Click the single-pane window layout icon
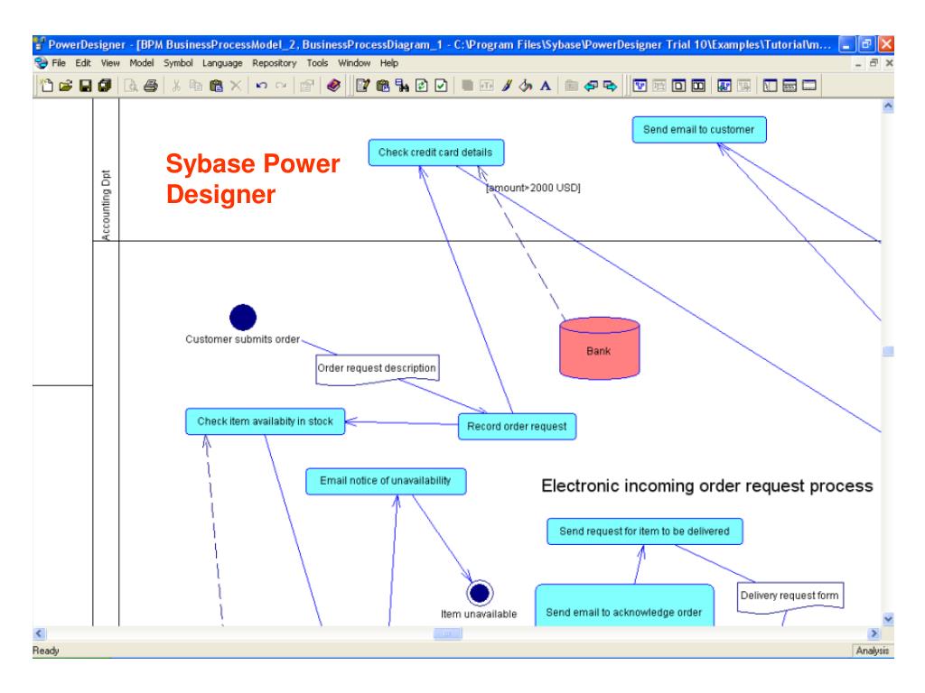The width and height of the screenshot is (925, 693). pos(679,86)
